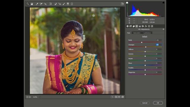Open the Lens Corrections panel icon
The image size is (190, 107).
coord(143,26)
